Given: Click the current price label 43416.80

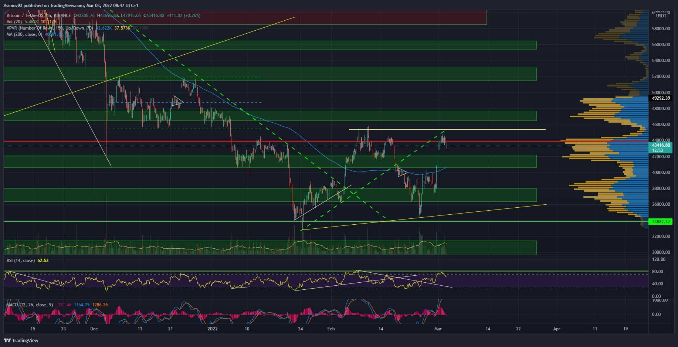Looking at the screenshot, I should coord(661,145).
